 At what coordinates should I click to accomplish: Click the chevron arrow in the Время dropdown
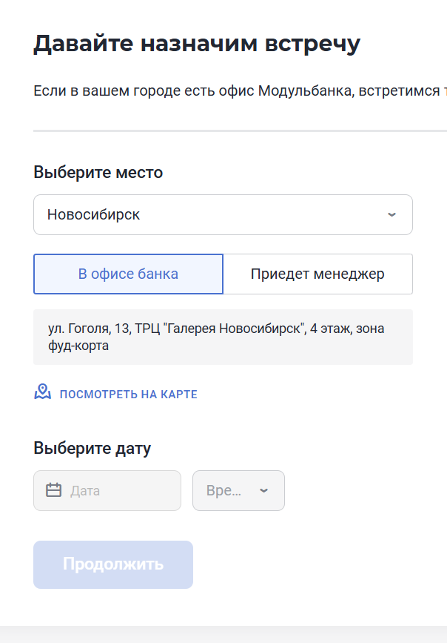264,490
